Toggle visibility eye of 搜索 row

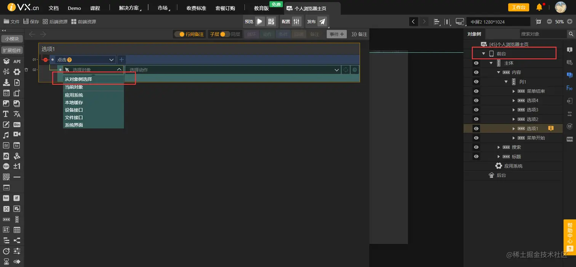point(476,147)
